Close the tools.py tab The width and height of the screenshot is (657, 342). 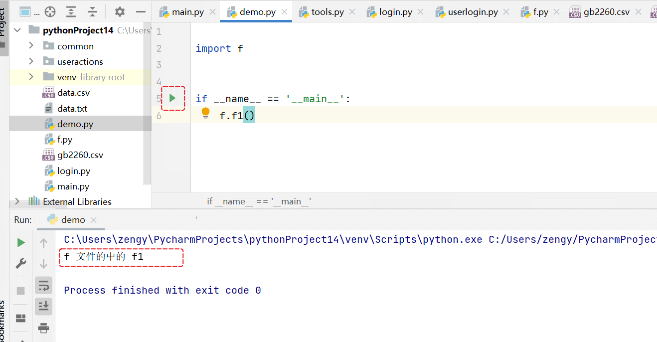pos(352,12)
